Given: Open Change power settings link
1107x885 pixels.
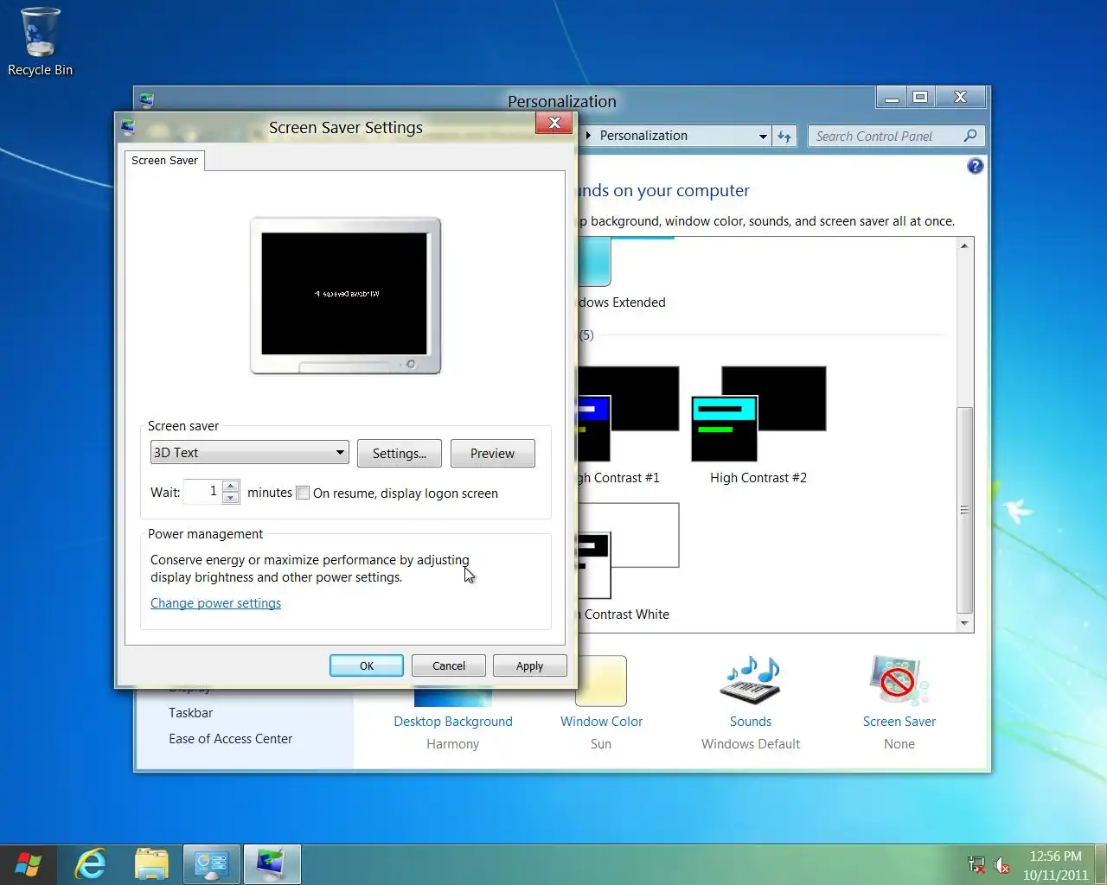Looking at the screenshot, I should [215, 603].
